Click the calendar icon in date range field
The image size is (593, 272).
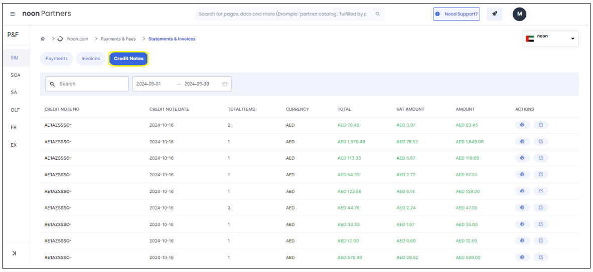pos(225,84)
